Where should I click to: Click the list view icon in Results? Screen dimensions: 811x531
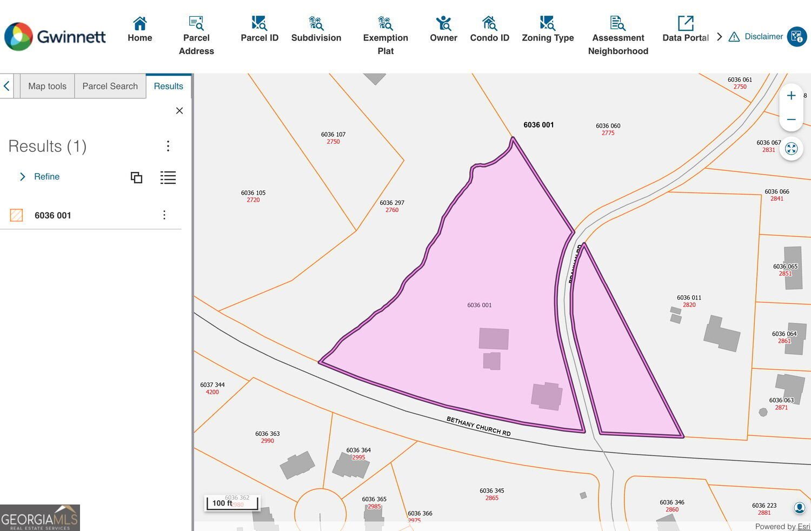168,177
